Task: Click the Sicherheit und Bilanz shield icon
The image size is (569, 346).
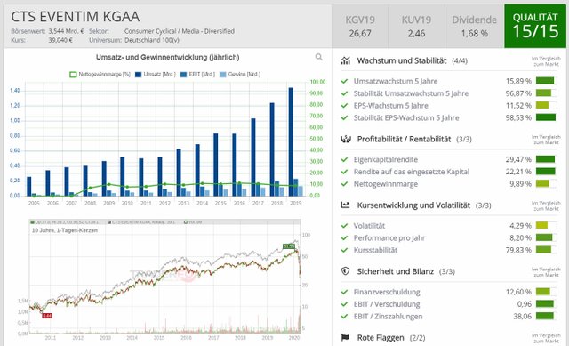Action: (346, 271)
